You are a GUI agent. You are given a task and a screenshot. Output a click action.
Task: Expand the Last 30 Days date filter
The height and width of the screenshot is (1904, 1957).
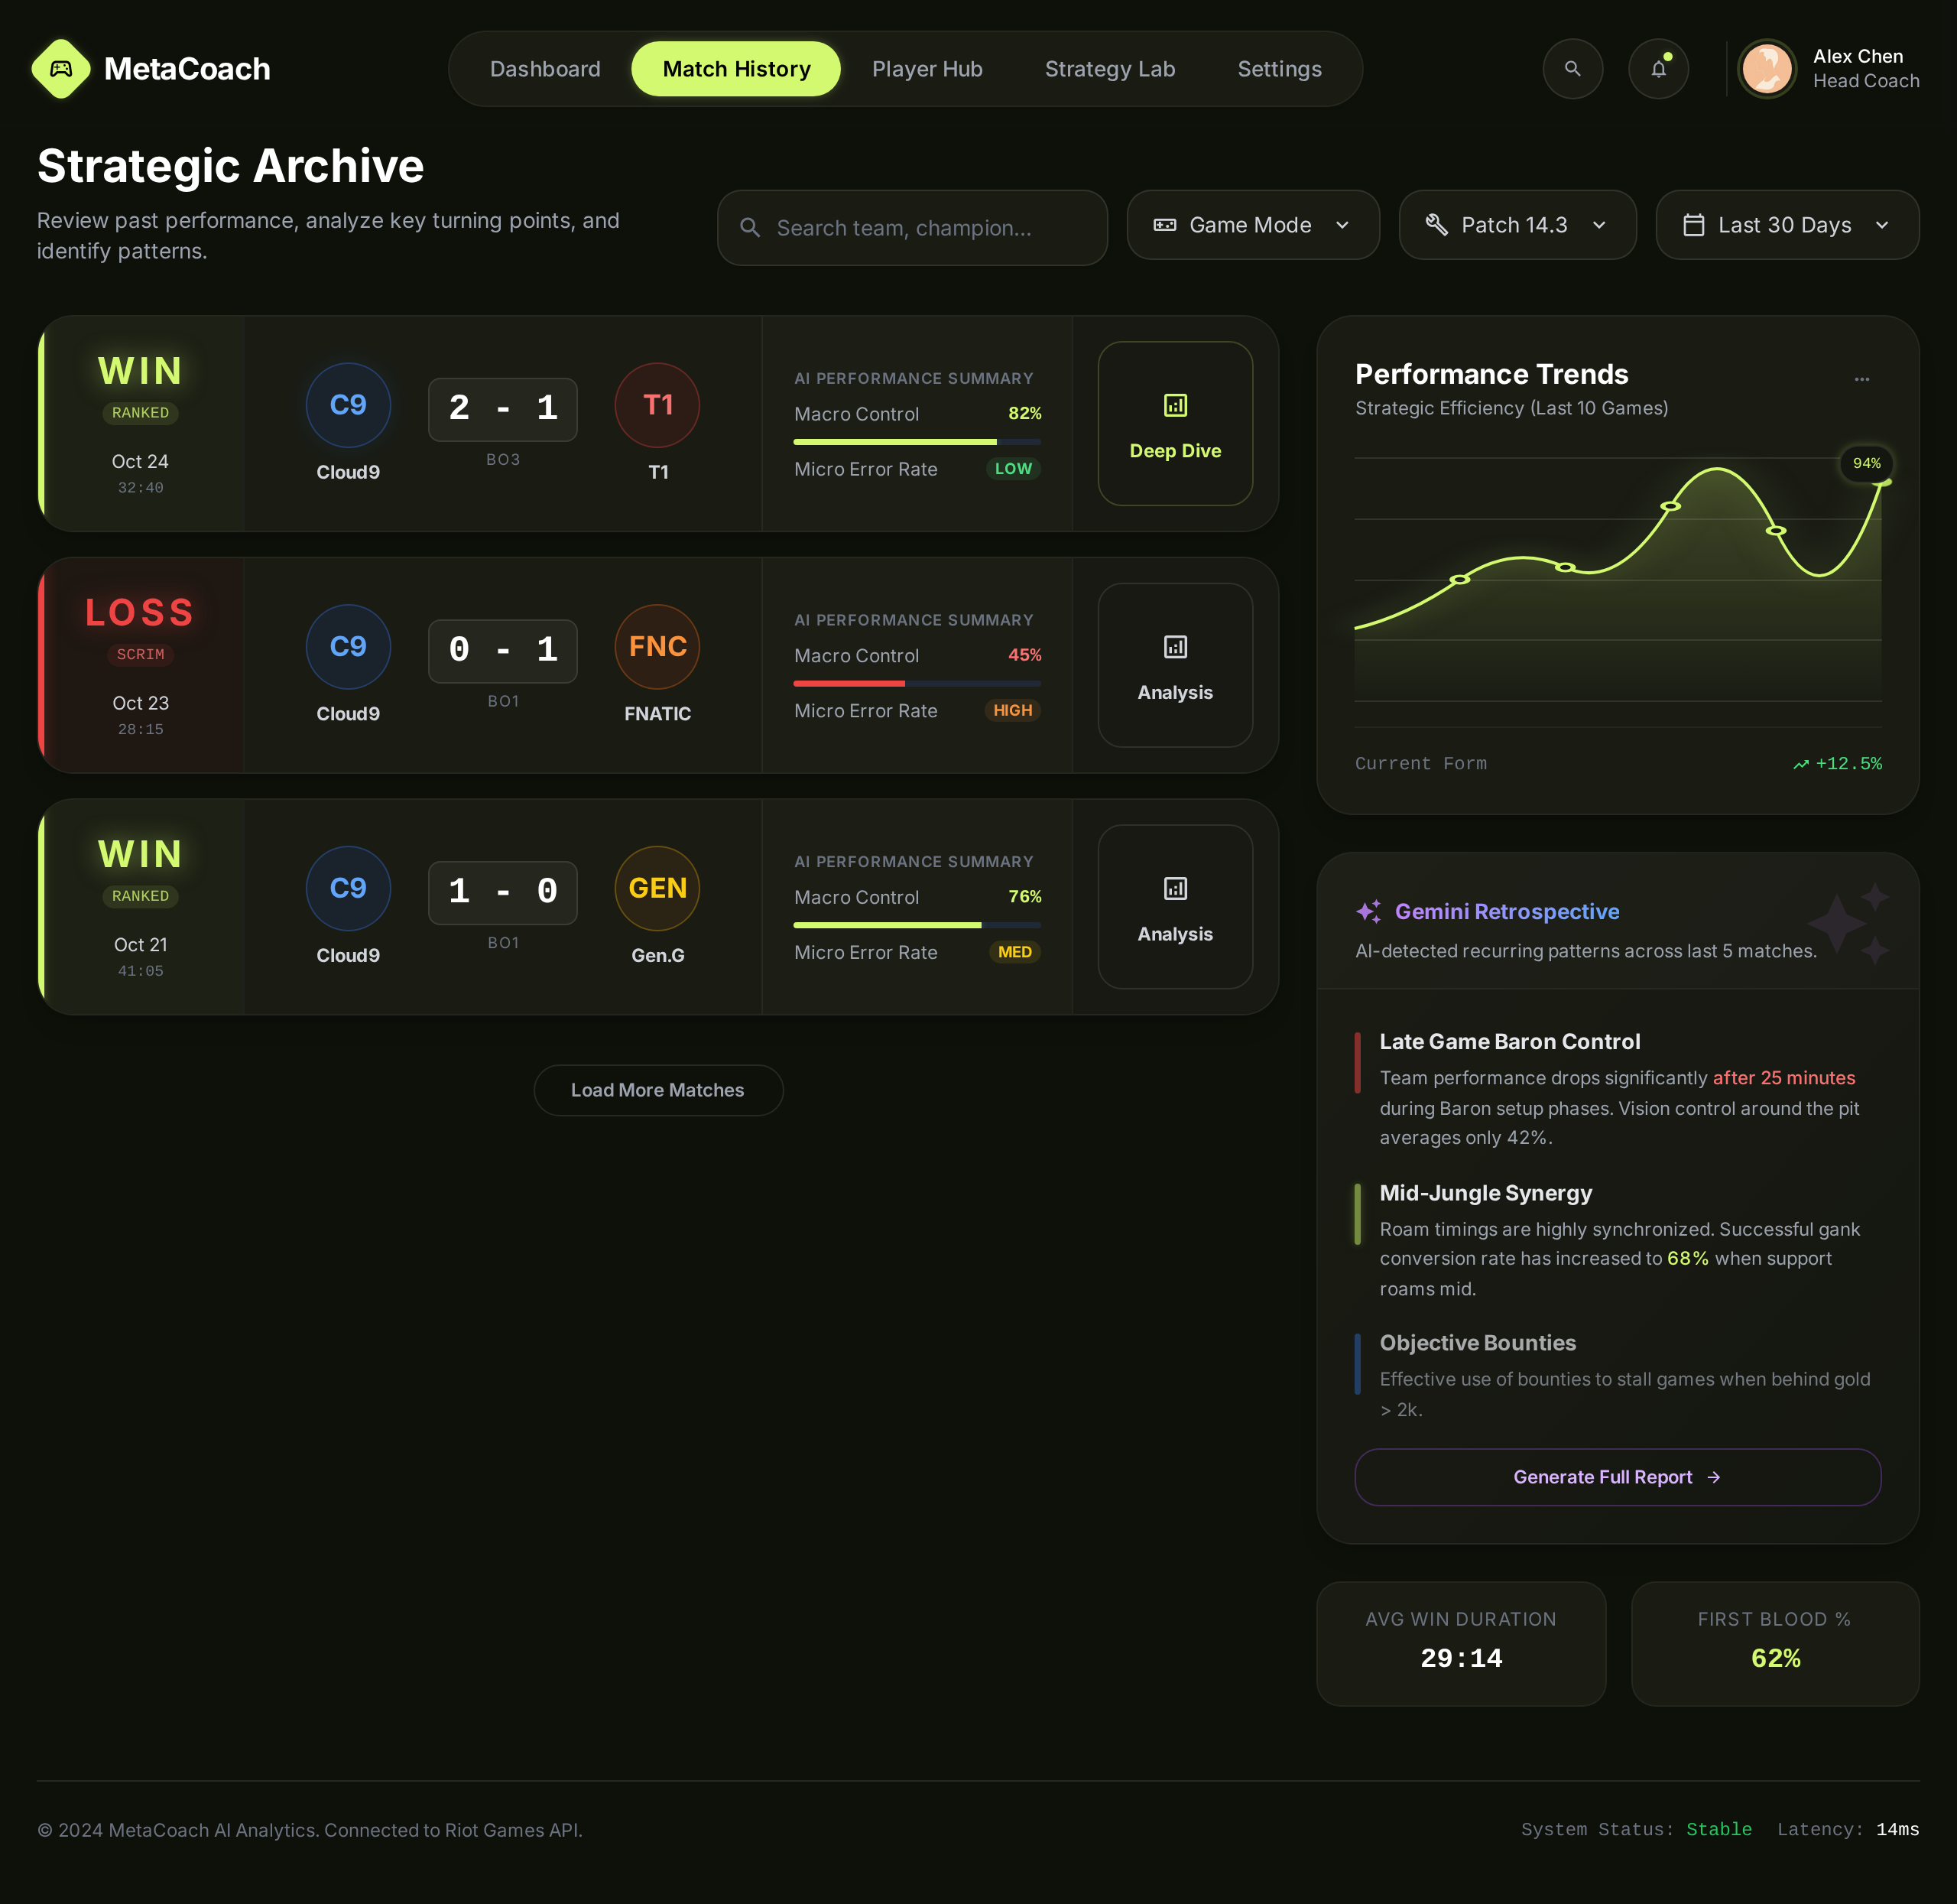1786,225
